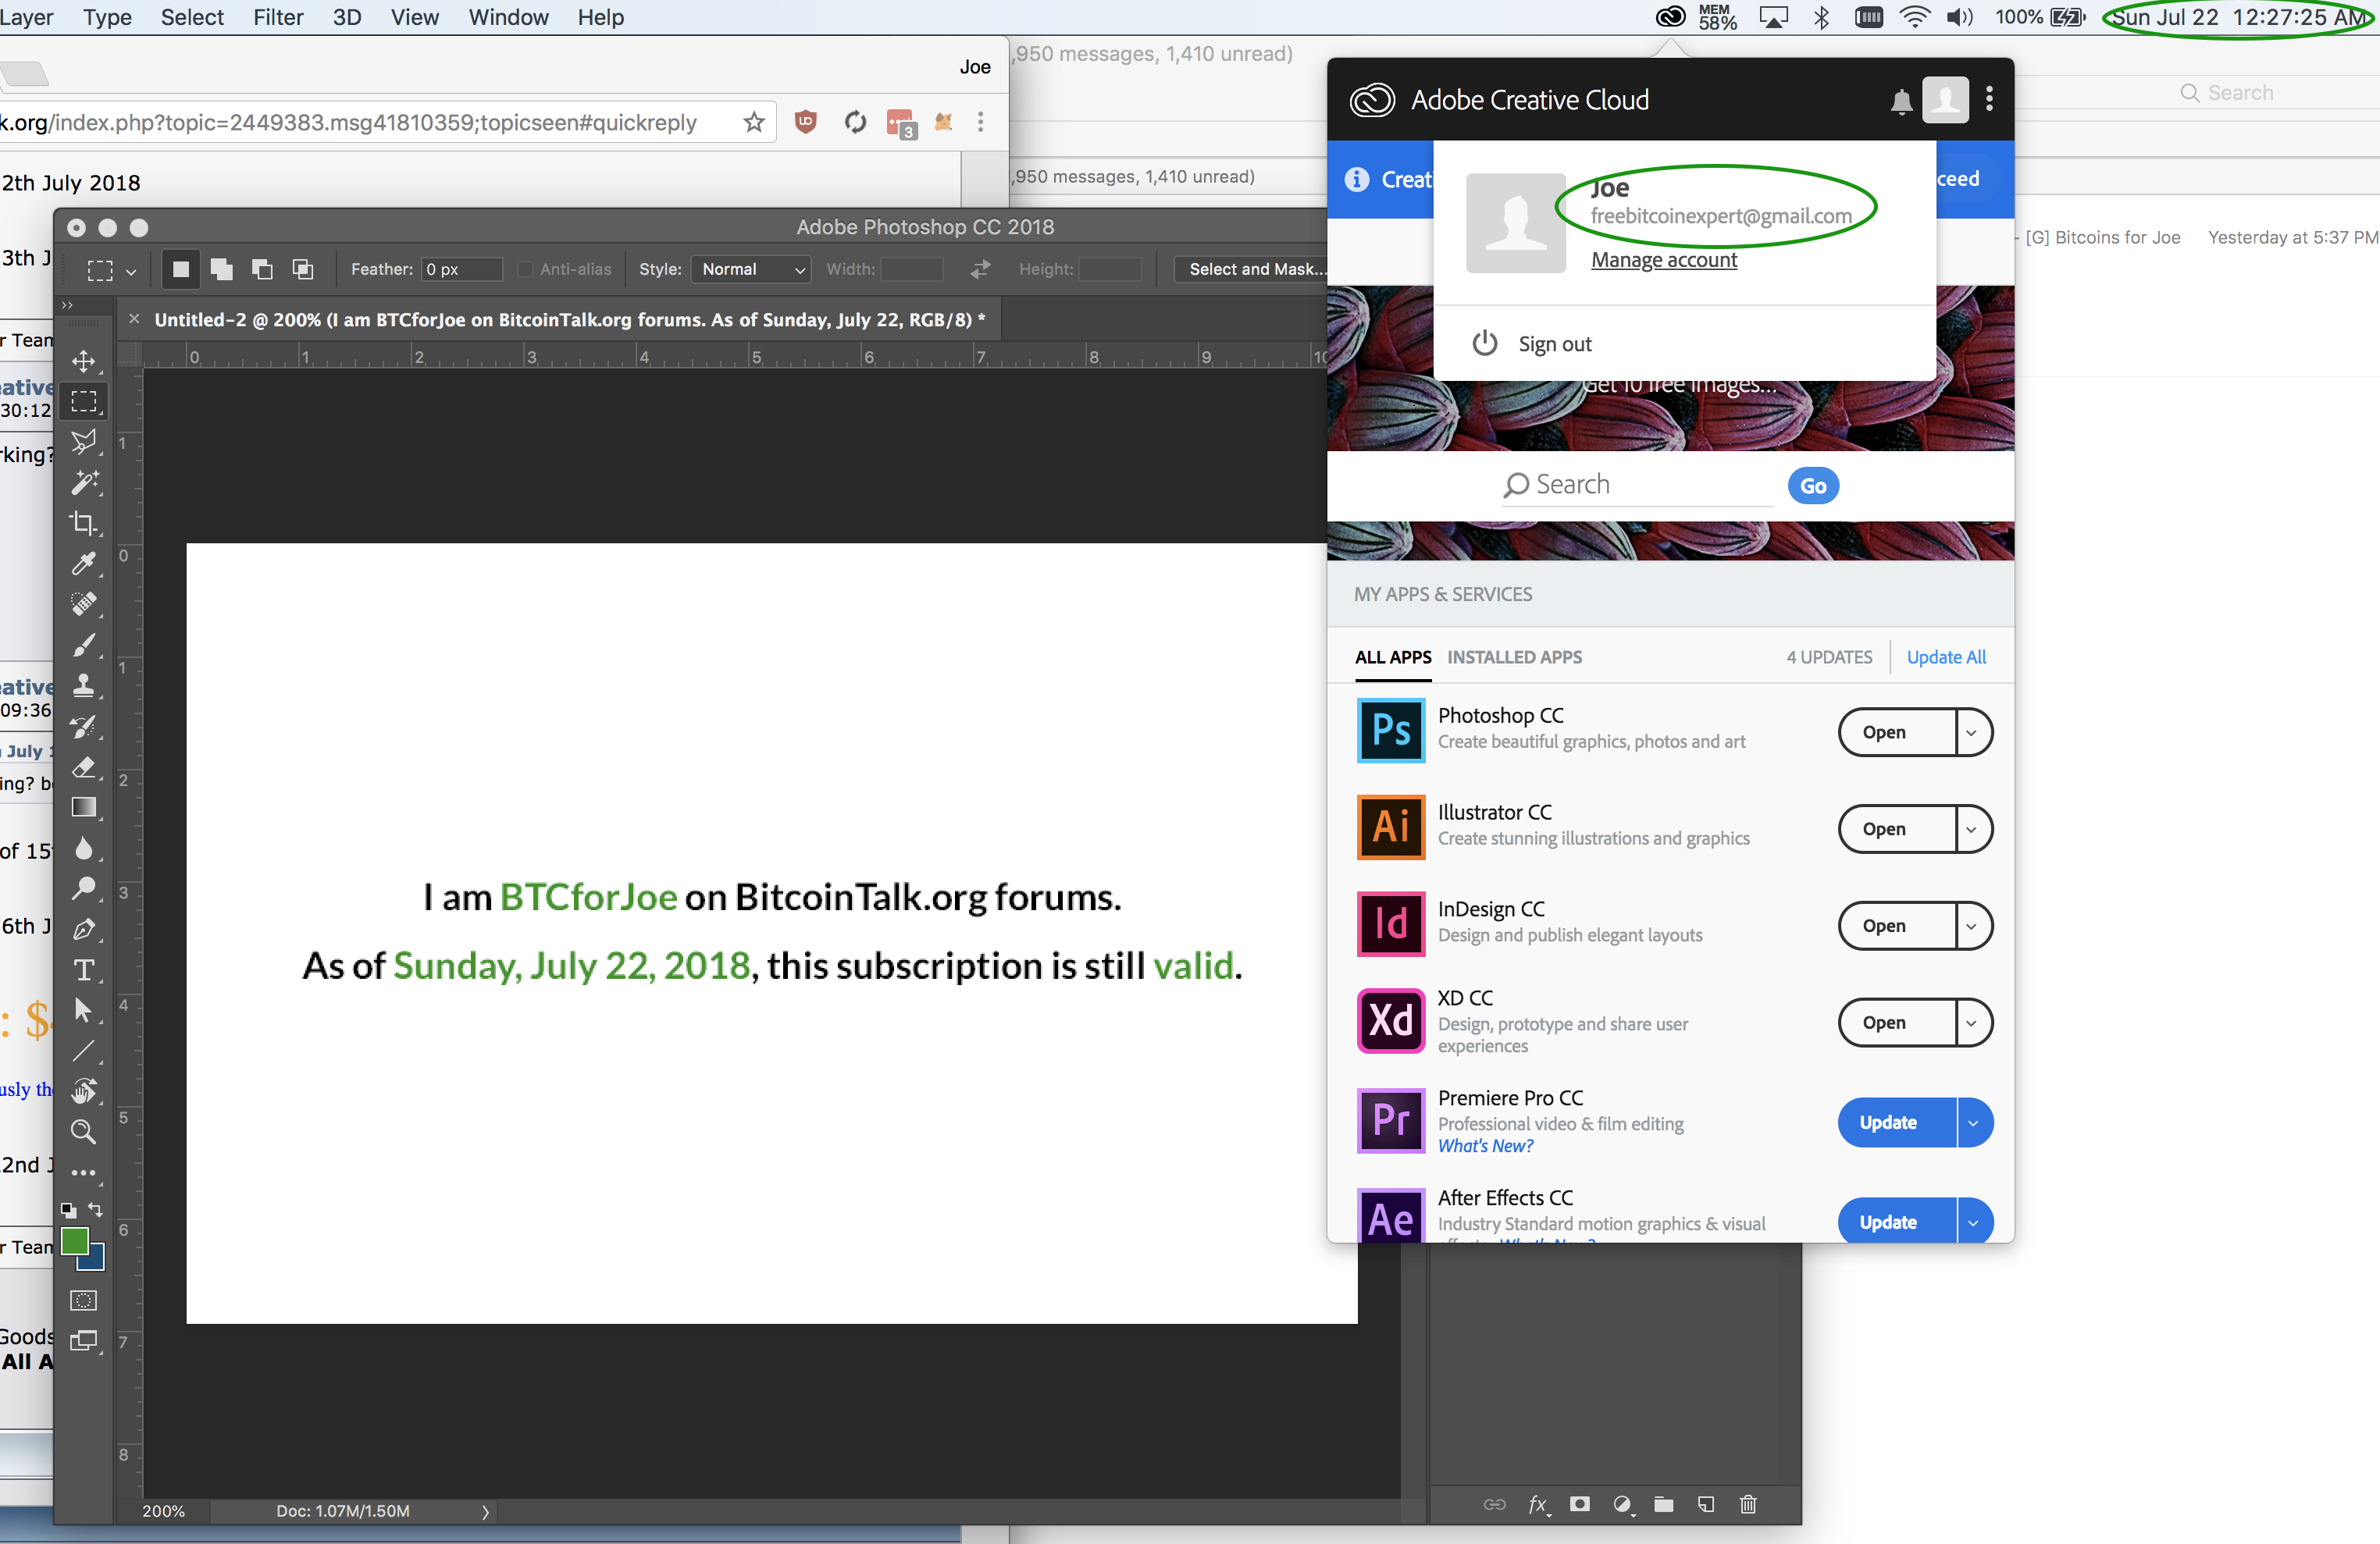Viewport: 2380px width, 1544px height.
Task: Click the Creative Cloud Search field
Action: tap(1640, 485)
